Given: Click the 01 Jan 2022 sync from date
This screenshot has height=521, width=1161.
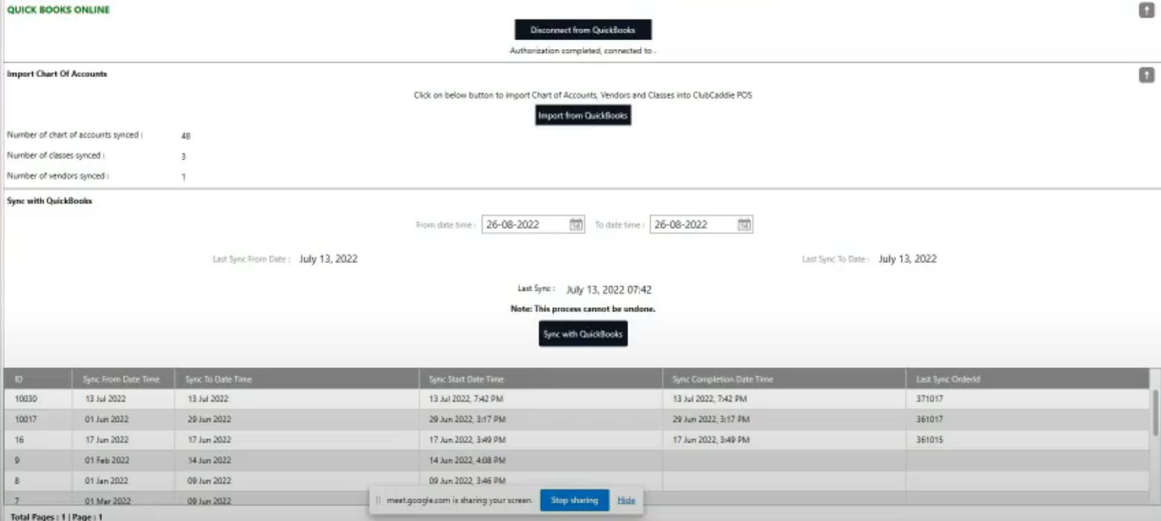Looking at the screenshot, I should click(106, 481).
